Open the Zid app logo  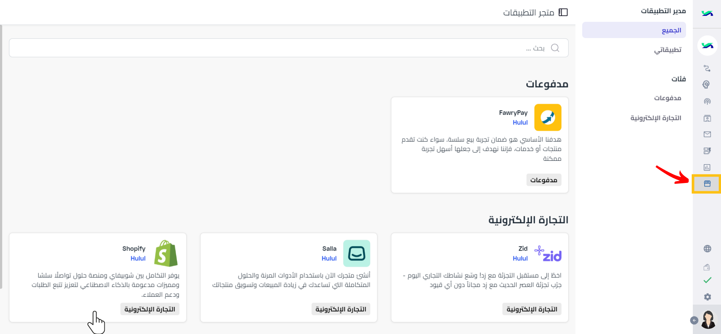pos(548,254)
